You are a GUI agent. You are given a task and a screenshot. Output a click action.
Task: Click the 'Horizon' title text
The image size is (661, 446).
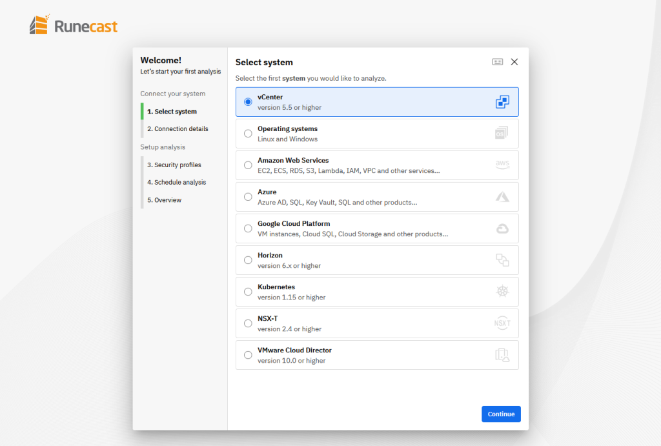click(x=270, y=255)
